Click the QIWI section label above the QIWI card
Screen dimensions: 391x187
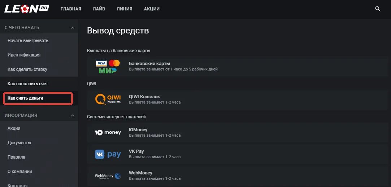[x=91, y=84]
